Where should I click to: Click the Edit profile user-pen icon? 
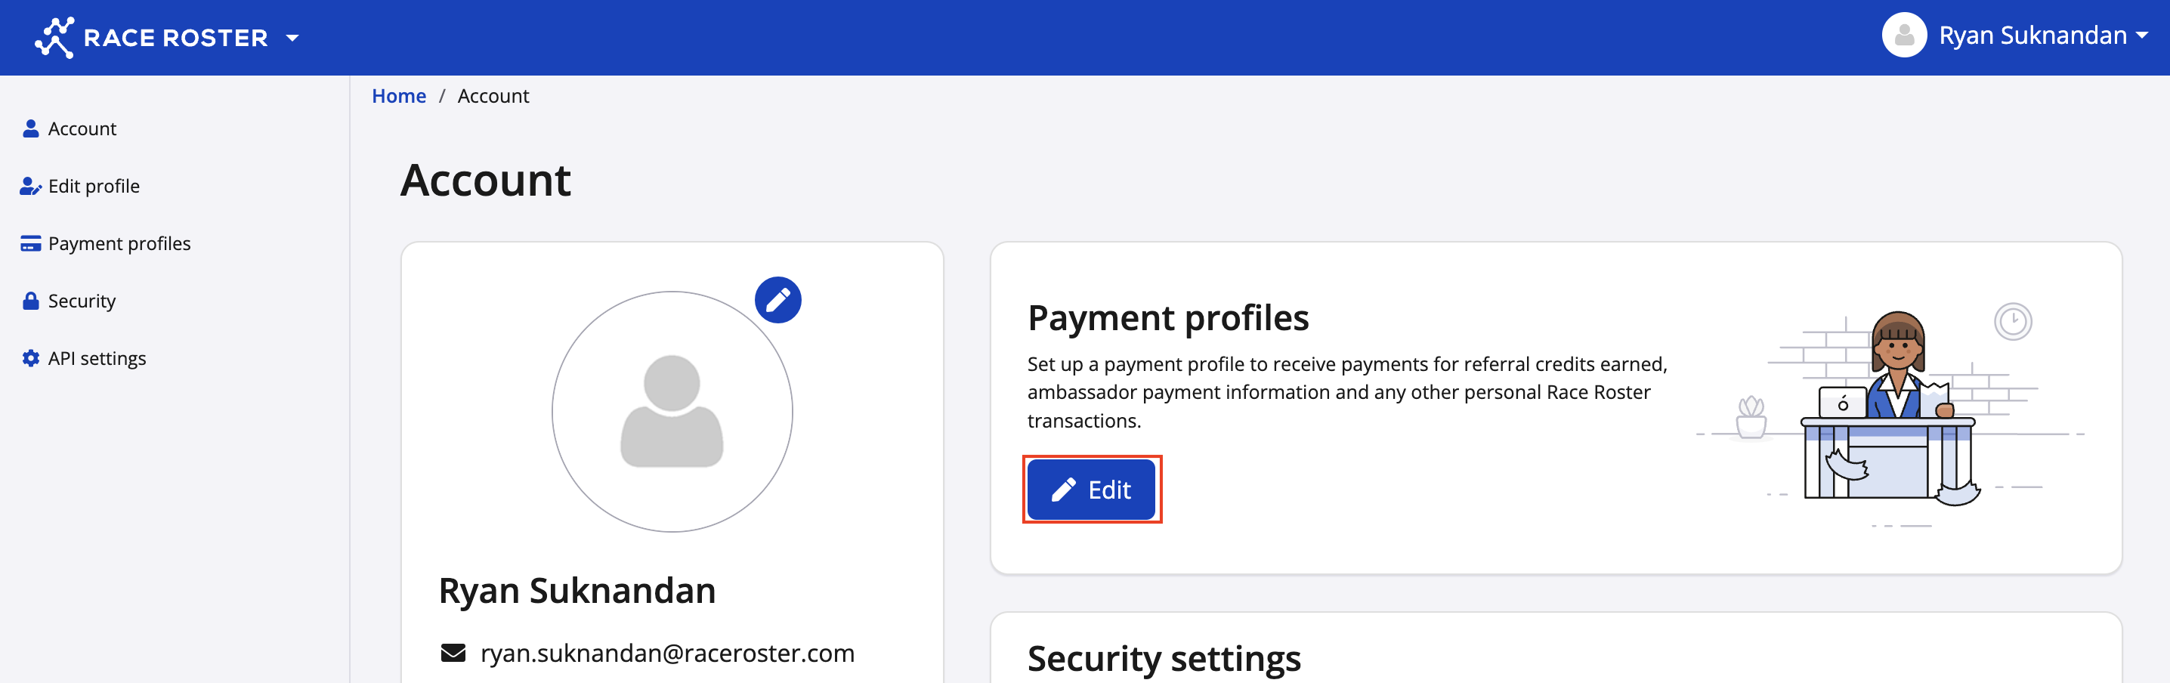30,186
